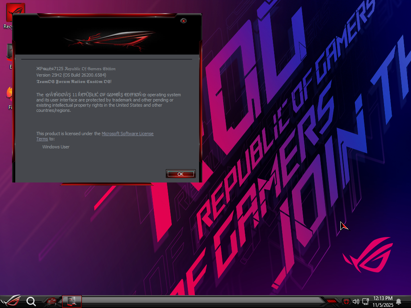The image size is (411, 308).
Task: Click the 'Version 25H2 (OS Build 26200.6584)' line
Action: pos(71,75)
